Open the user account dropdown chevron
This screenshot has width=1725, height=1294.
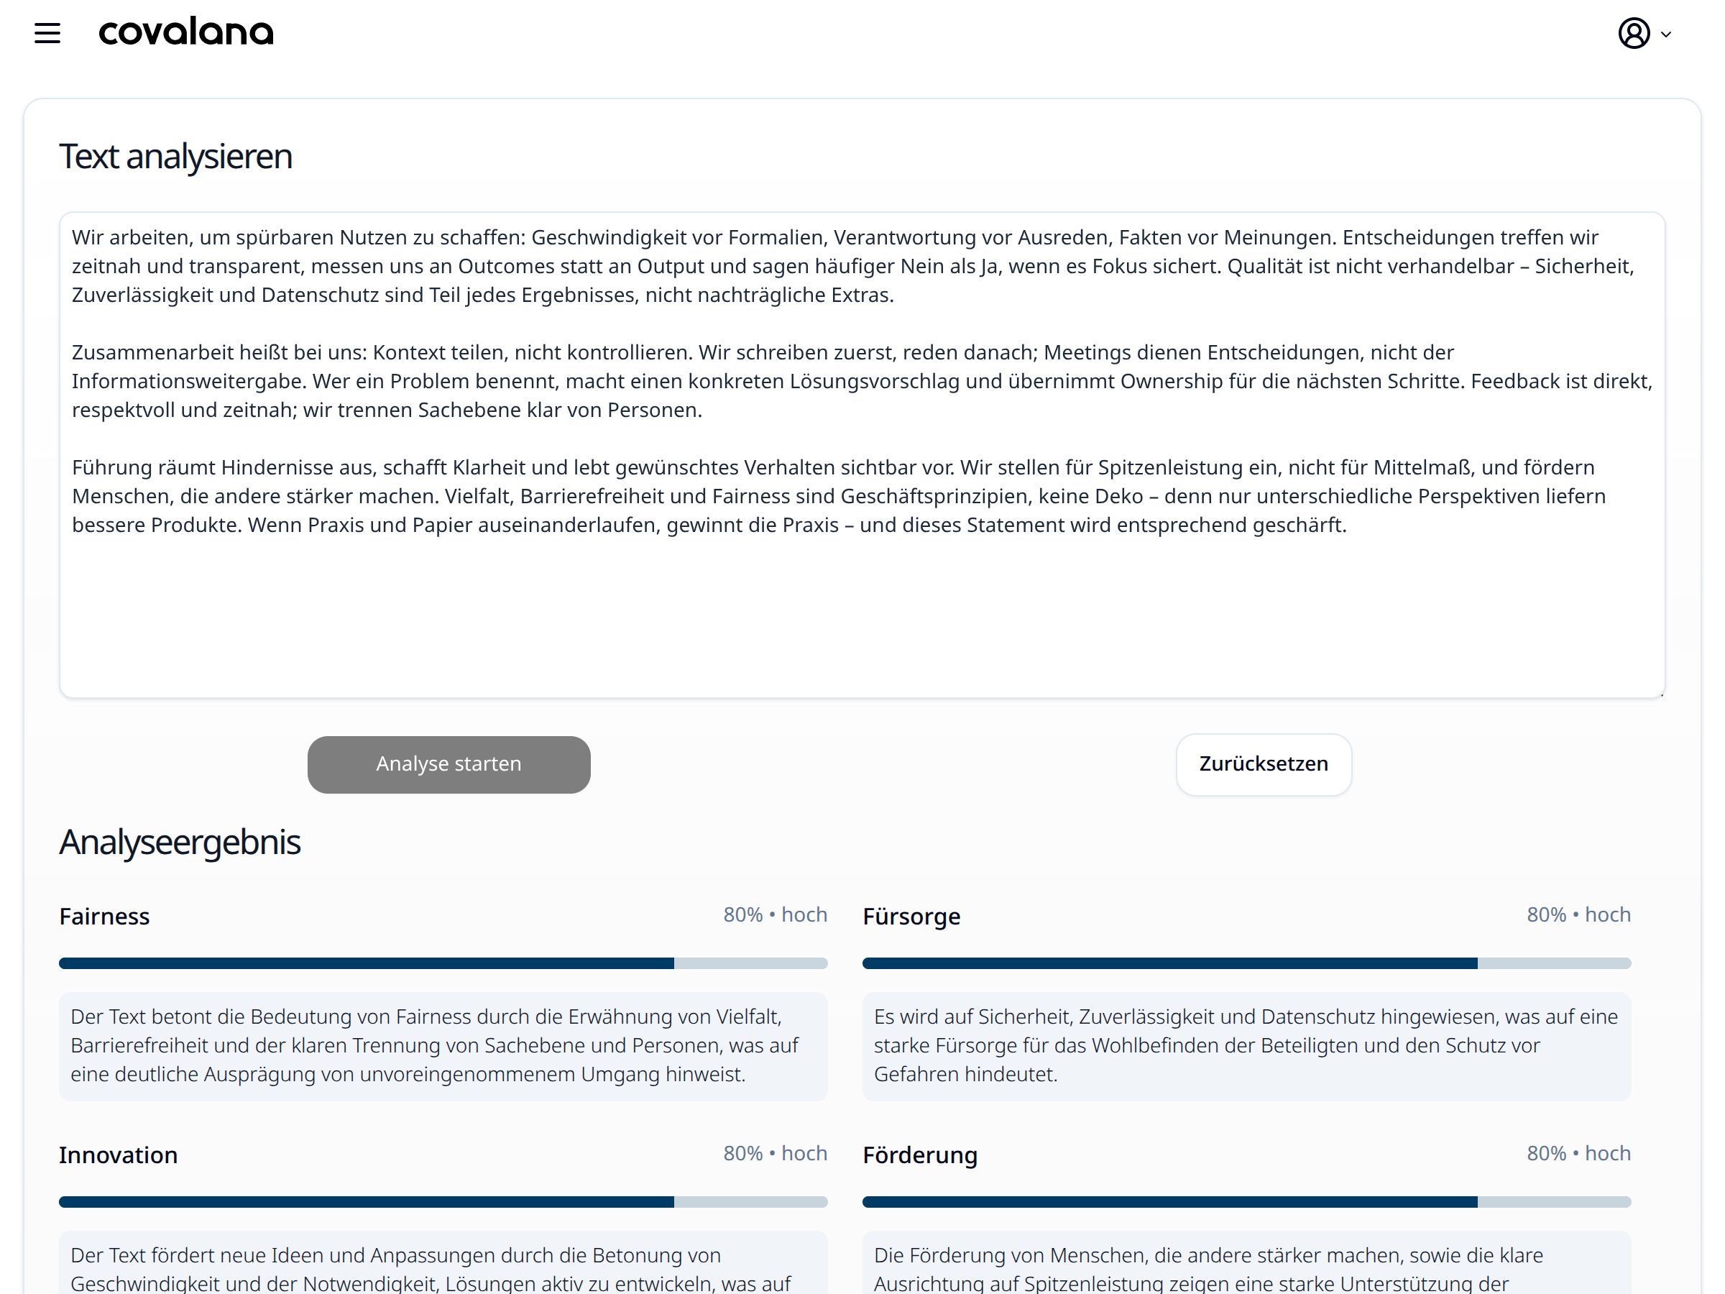tap(1667, 35)
